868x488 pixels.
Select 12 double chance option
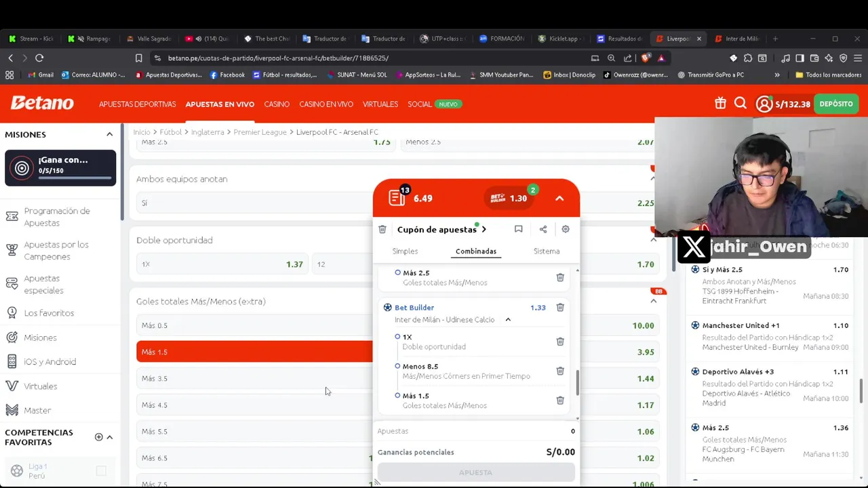point(342,264)
